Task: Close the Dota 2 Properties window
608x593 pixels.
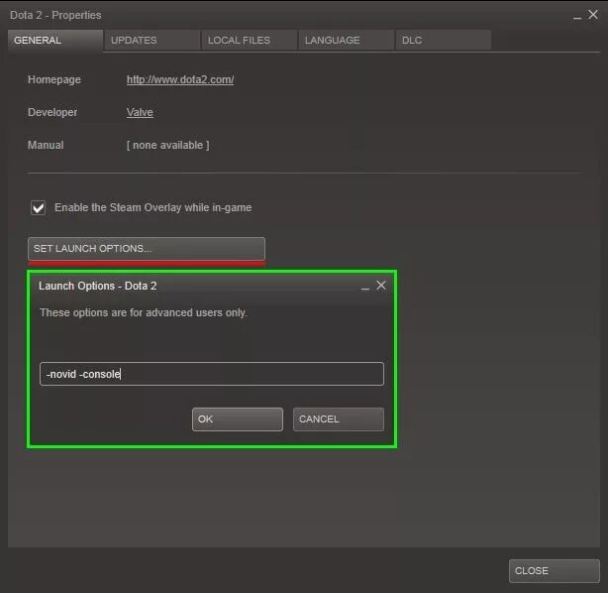Action: coord(593,15)
